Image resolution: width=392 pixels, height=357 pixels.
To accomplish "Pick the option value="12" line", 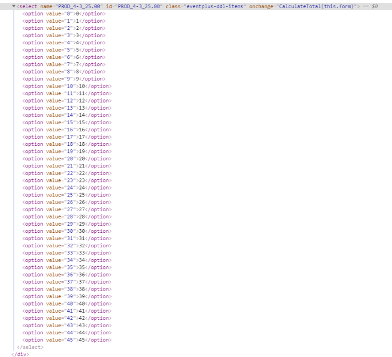I will (67, 100).
